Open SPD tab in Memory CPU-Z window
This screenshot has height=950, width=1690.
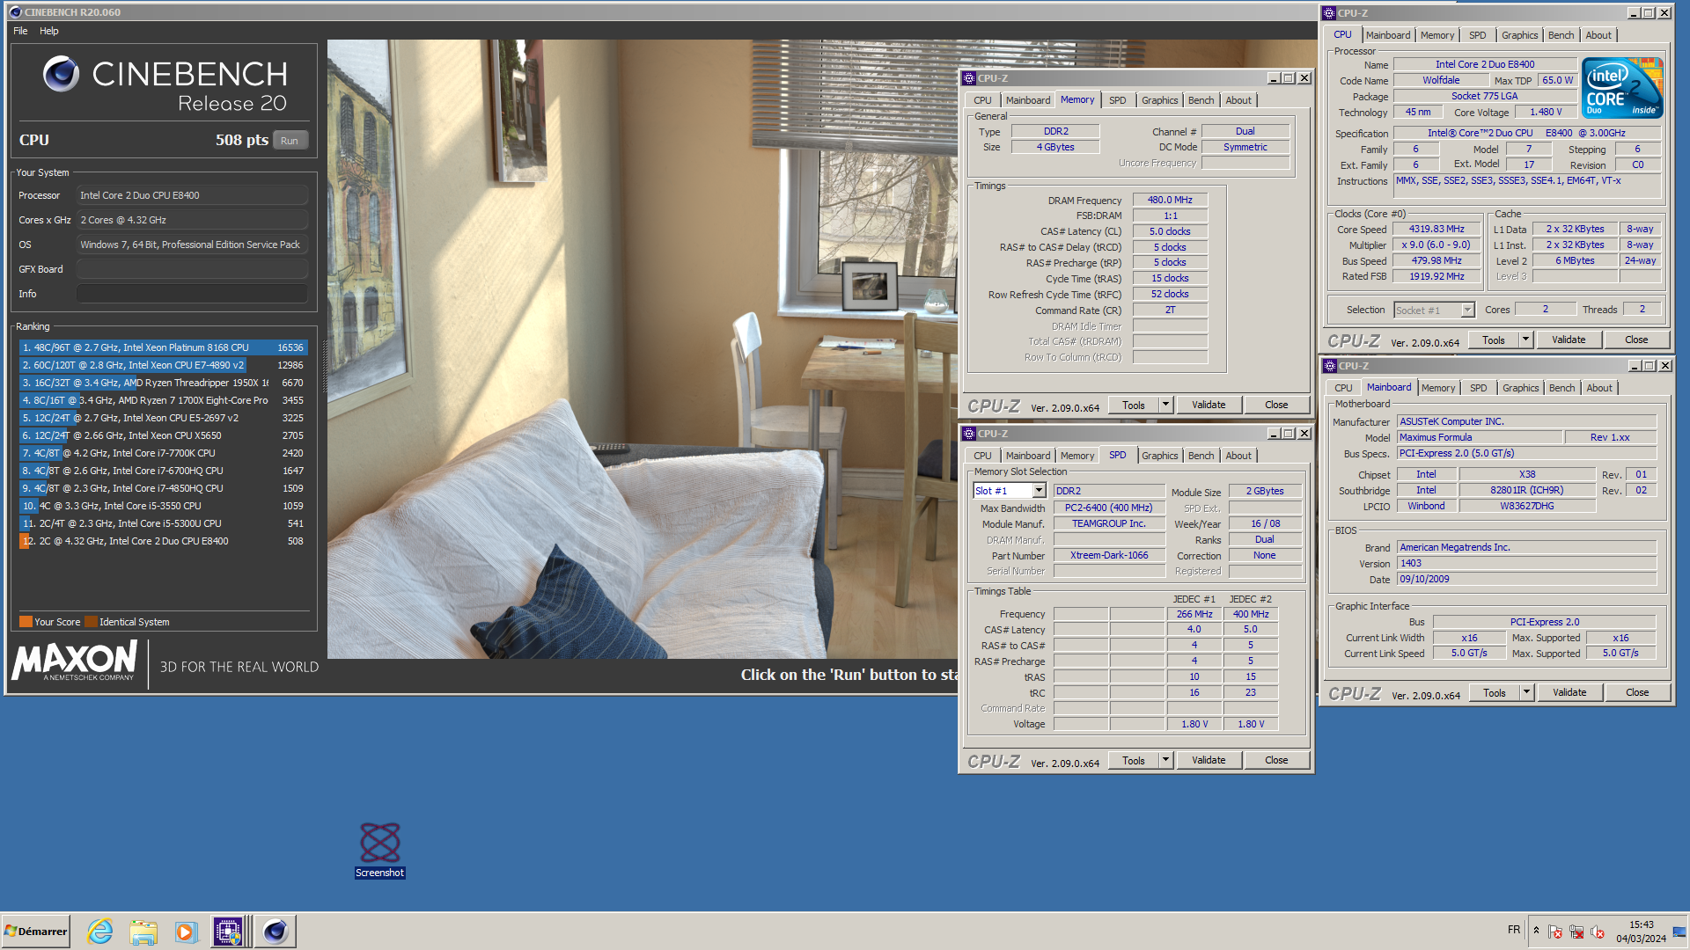click(x=1117, y=100)
